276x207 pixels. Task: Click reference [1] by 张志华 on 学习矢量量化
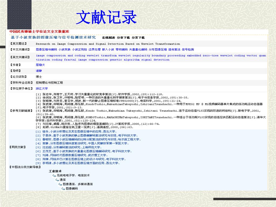(x=99, y=94)
